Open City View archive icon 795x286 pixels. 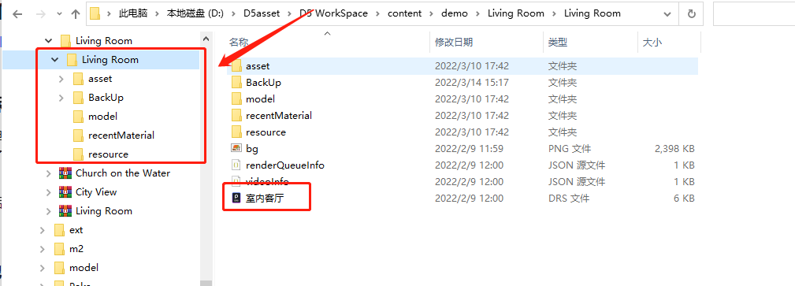point(65,192)
